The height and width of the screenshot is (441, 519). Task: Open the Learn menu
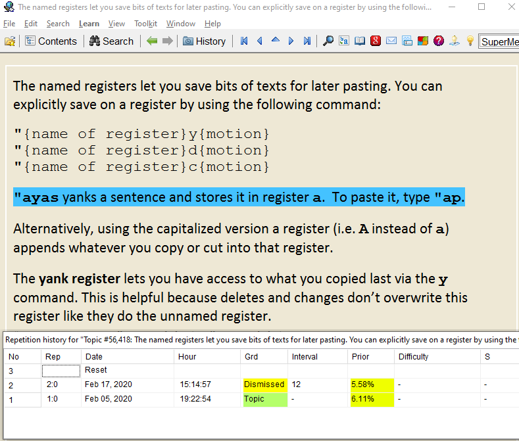tap(89, 24)
